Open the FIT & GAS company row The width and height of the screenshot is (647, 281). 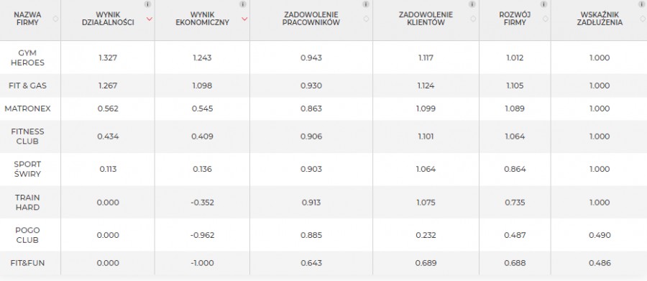pos(323,86)
